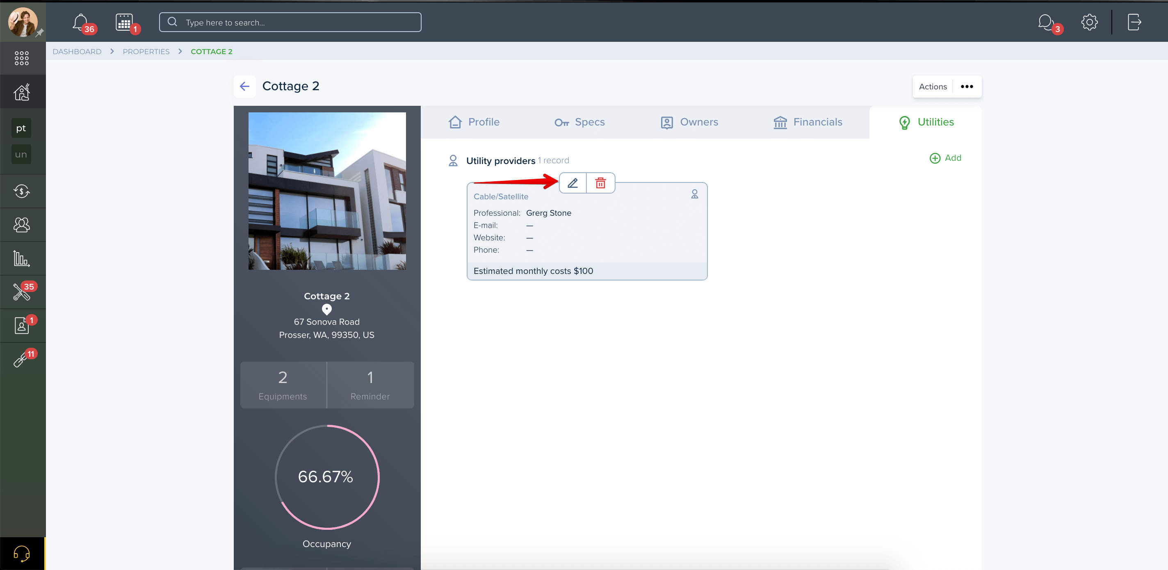Go to DASHBOARD in the breadcrumb
Screen dimensions: 1168x570
pyautogui.click(x=77, y=51)
